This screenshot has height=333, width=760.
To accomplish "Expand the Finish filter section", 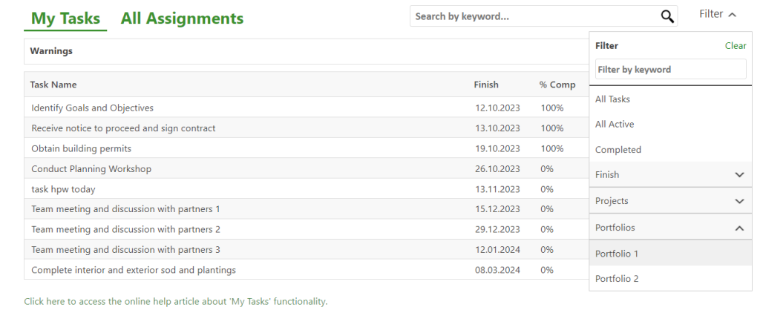I will click(738, 175).
